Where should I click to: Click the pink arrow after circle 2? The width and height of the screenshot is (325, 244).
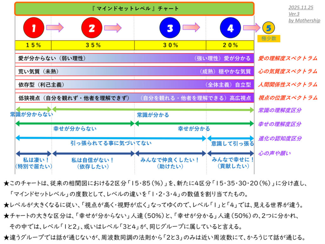[113, 28]
